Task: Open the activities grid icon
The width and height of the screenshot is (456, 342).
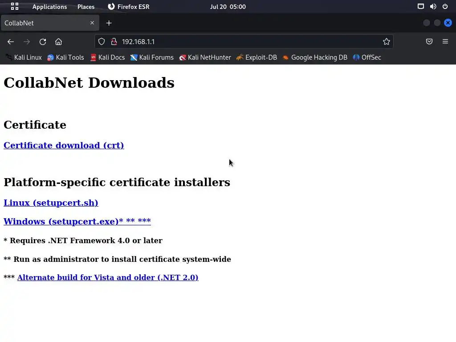Action: pyautogui.click(x=15, y=6)
